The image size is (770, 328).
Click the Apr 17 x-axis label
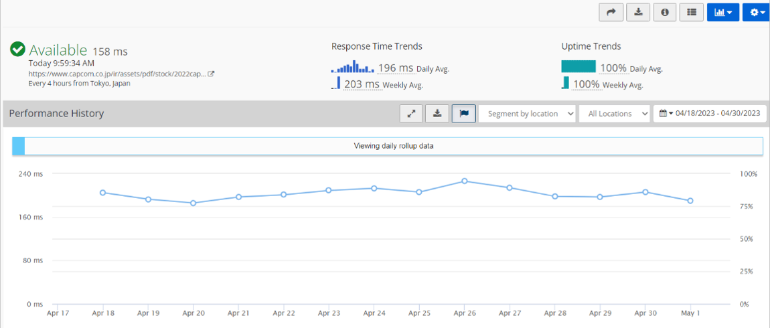(58, 313)
